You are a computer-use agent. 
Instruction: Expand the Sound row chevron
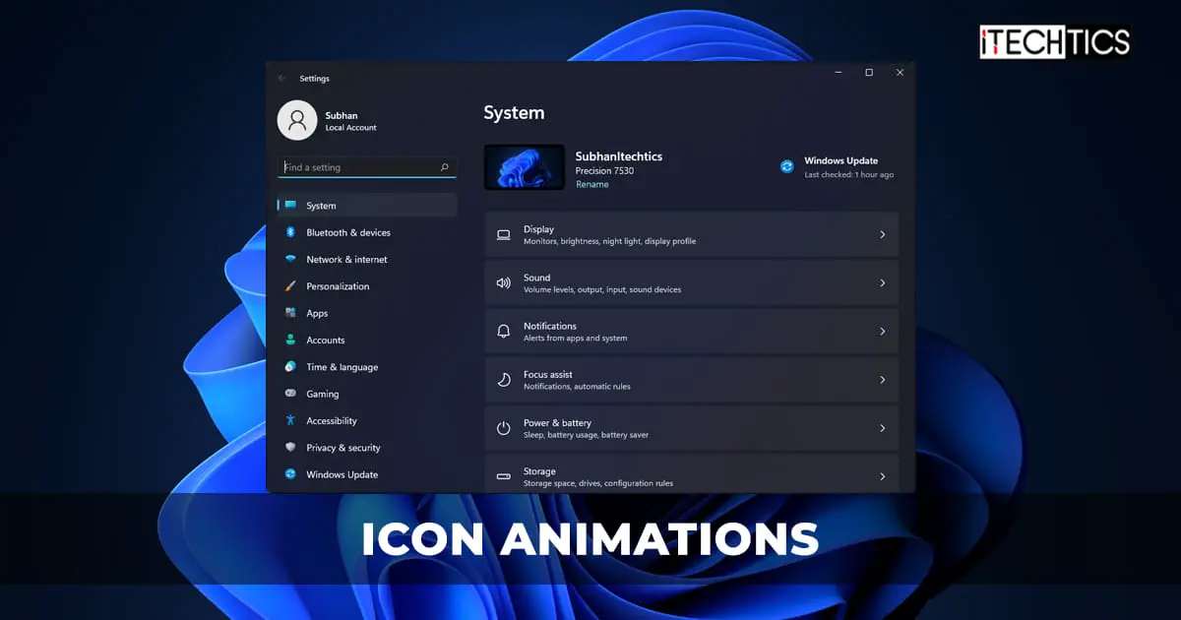pos(883,283)
